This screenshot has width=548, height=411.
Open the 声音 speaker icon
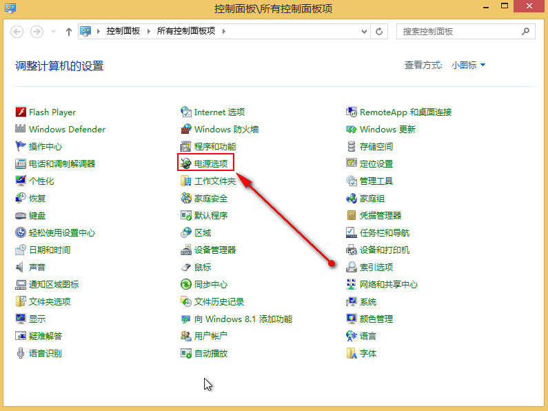pos(21,267)
